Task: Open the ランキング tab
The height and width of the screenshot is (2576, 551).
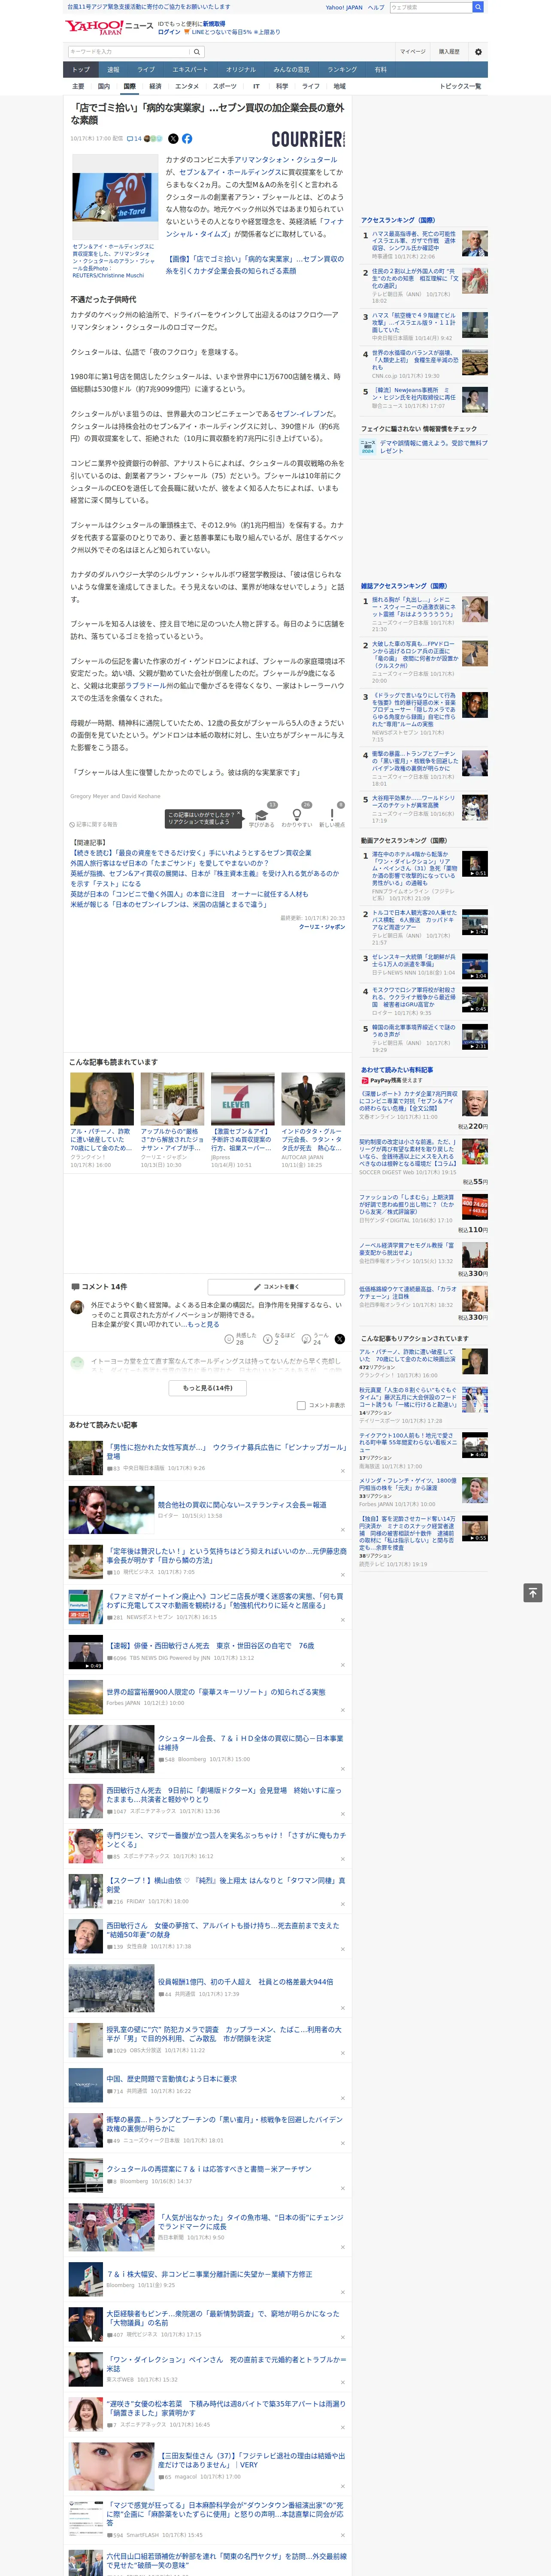Action: 342,70
